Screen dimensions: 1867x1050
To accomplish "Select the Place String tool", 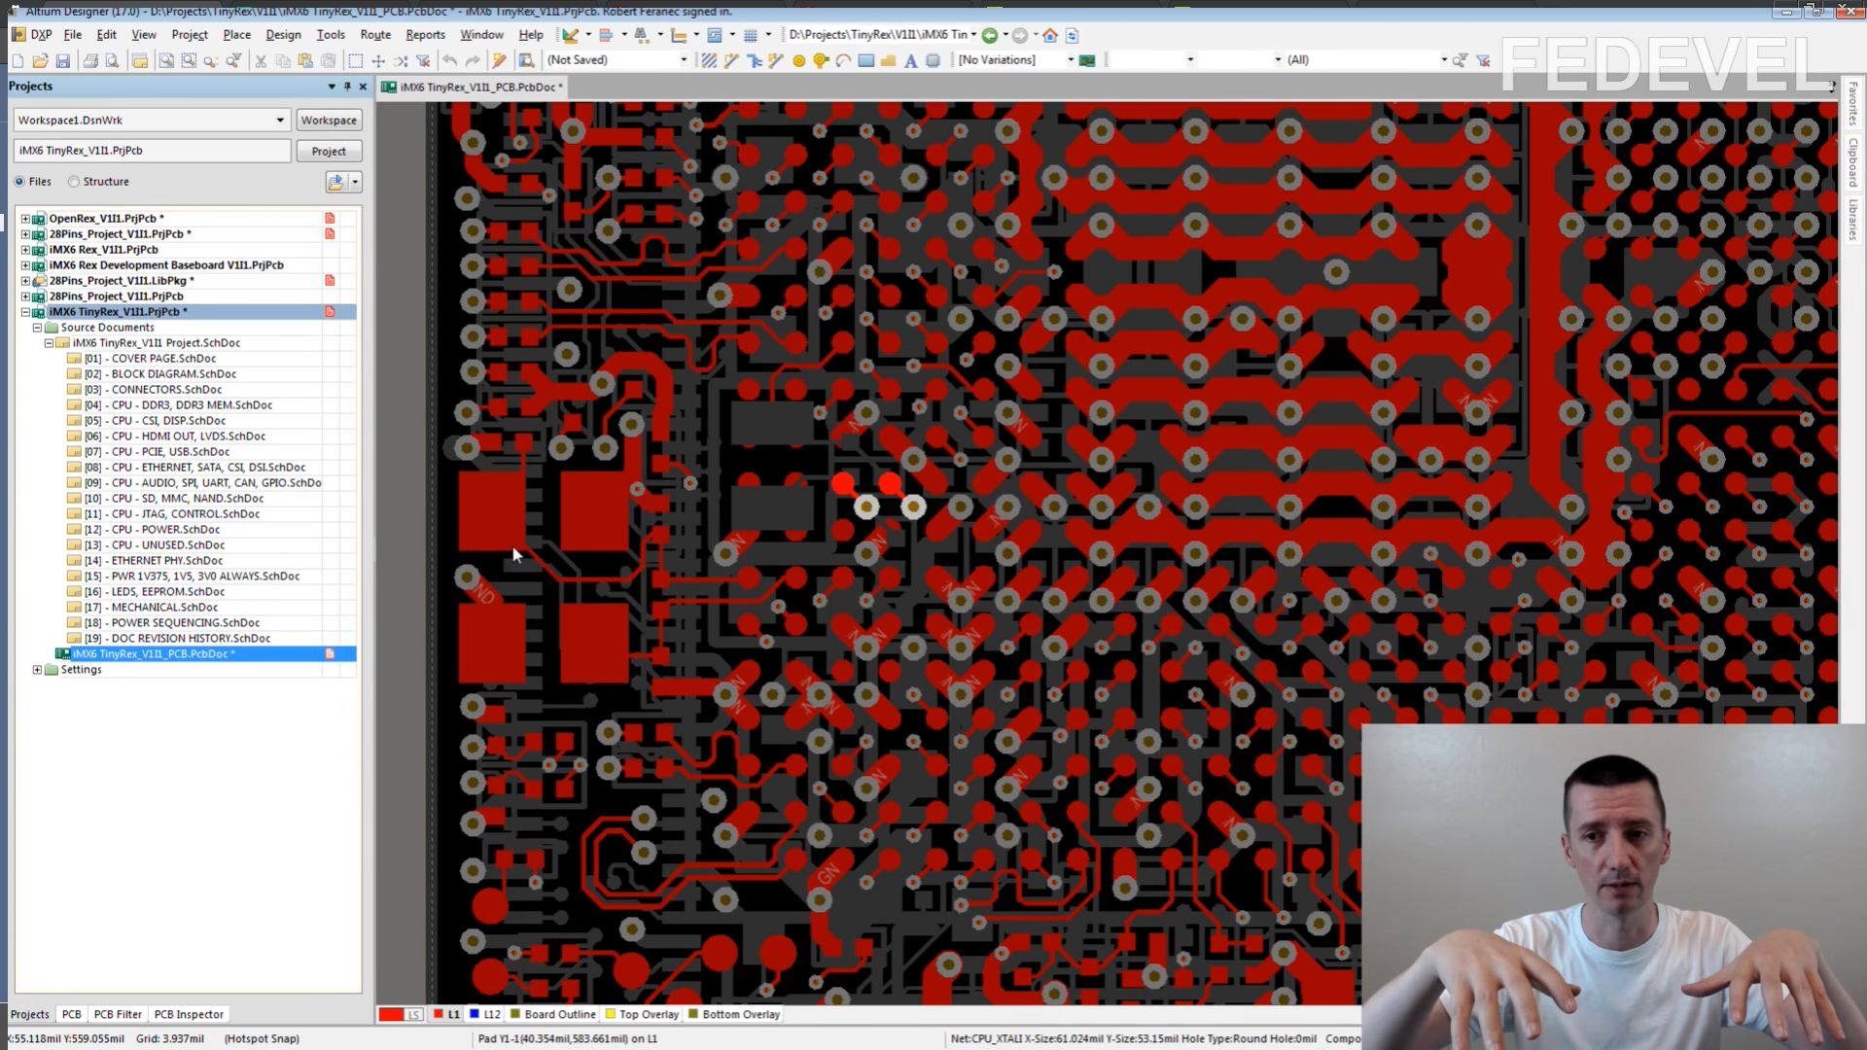I will [910, 60].
